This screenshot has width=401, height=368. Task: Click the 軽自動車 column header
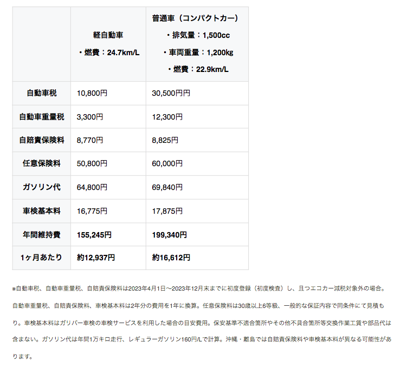tap(108, 35)
